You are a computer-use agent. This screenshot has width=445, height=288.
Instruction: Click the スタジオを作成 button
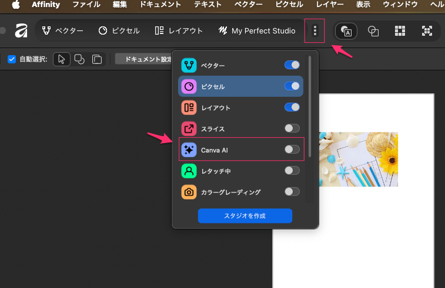pos(245,216)
